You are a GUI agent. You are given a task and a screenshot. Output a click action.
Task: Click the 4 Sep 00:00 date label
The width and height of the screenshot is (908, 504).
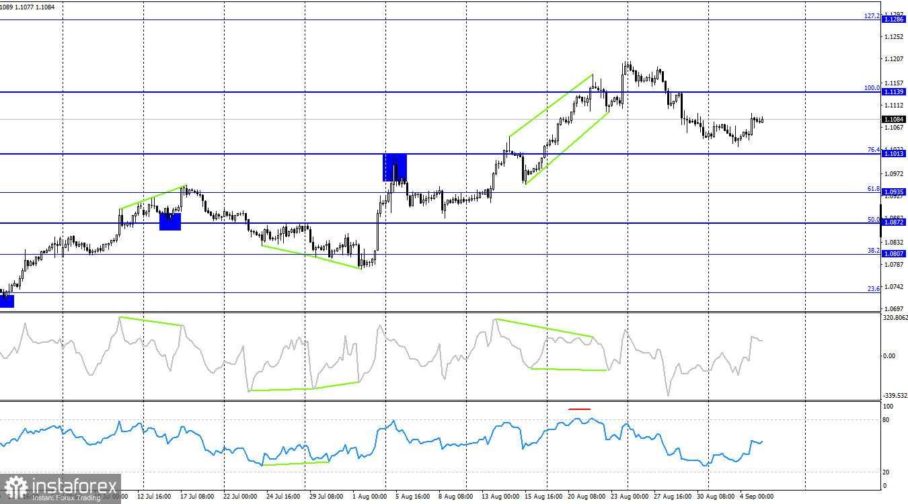pos(757,497)
